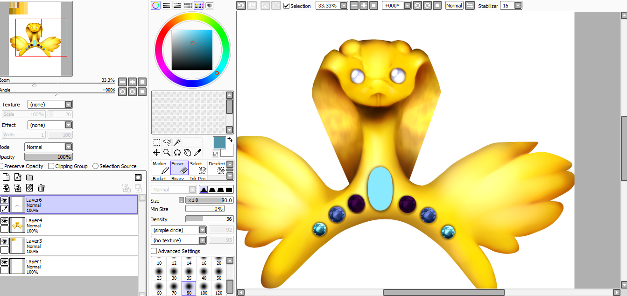Select the Hand pan tool

pos(187,152)
